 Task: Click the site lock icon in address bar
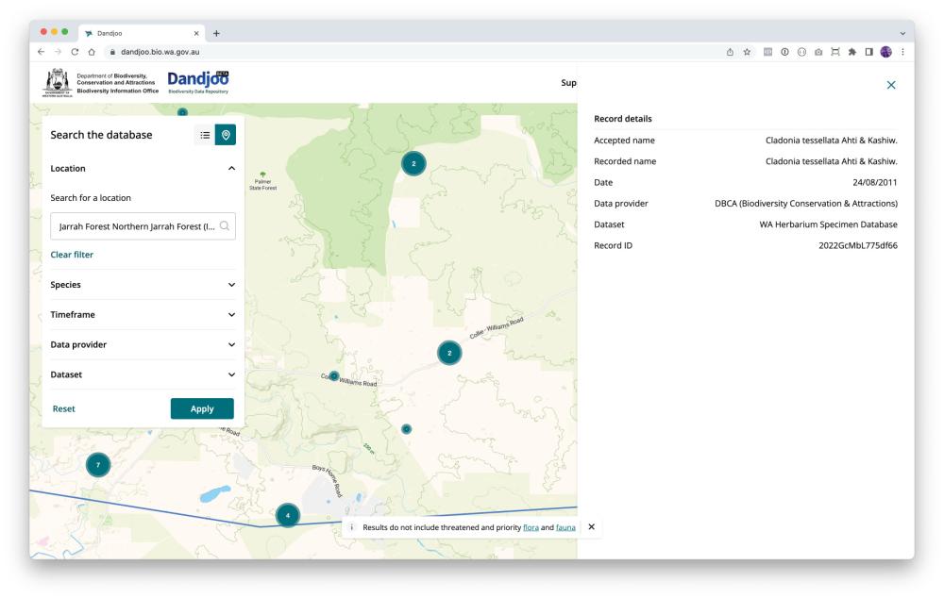coord(112,52)
